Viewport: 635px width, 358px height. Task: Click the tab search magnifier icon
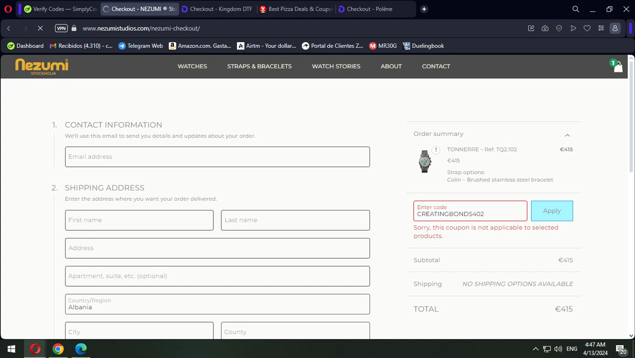[x=576, y=9]
